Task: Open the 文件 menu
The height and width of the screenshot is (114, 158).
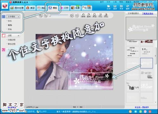Action: pyautogui.click(x=108, y=2)
